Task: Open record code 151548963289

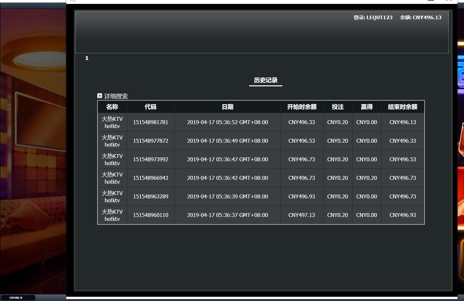Action: pos(151,196)
